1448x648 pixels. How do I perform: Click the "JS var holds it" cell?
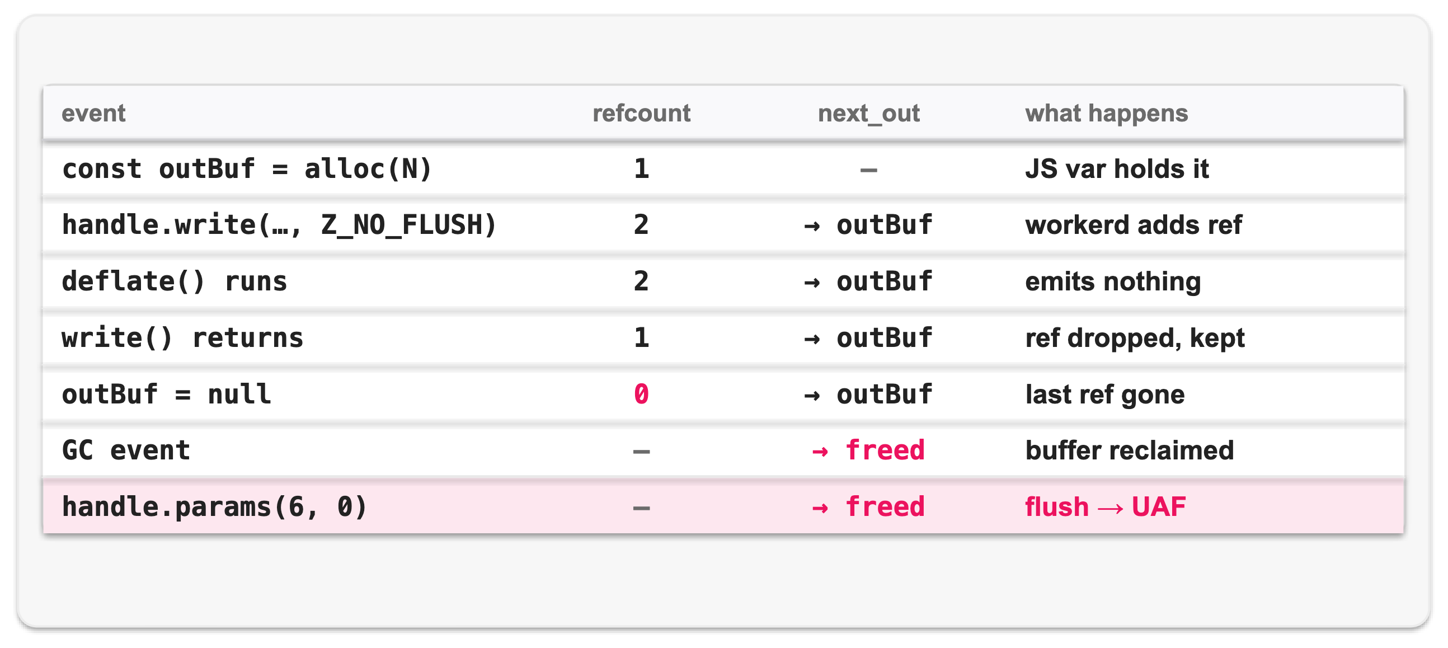click(1116, 169)
